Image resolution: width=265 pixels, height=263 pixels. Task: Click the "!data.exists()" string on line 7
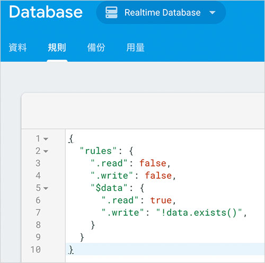point(199,213)
